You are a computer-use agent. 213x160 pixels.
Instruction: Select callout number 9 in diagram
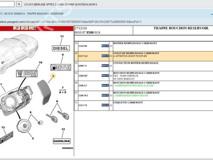(x=63, y=55)
